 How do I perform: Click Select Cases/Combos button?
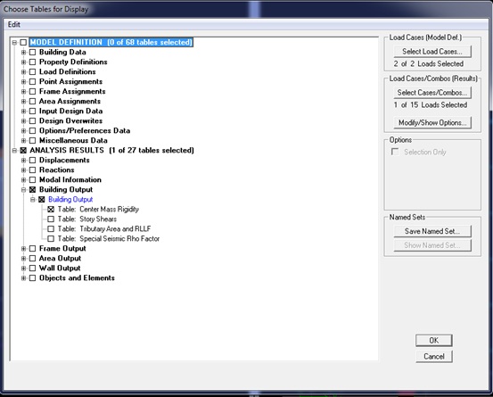432,93
